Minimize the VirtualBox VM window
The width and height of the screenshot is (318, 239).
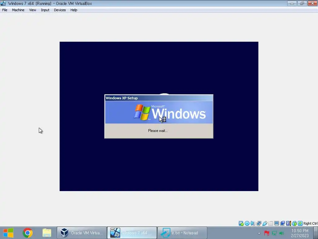coord(292,3)
